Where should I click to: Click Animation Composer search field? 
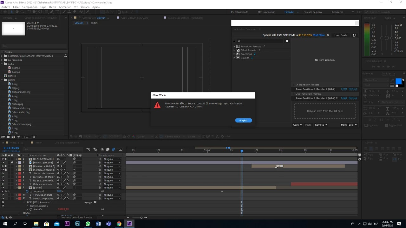[261, 41]
